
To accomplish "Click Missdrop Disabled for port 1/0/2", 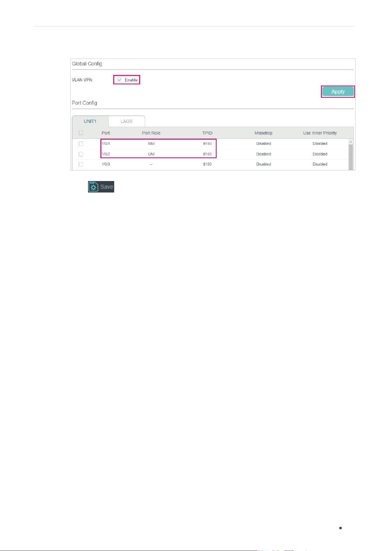I will [x=264, y=154].
